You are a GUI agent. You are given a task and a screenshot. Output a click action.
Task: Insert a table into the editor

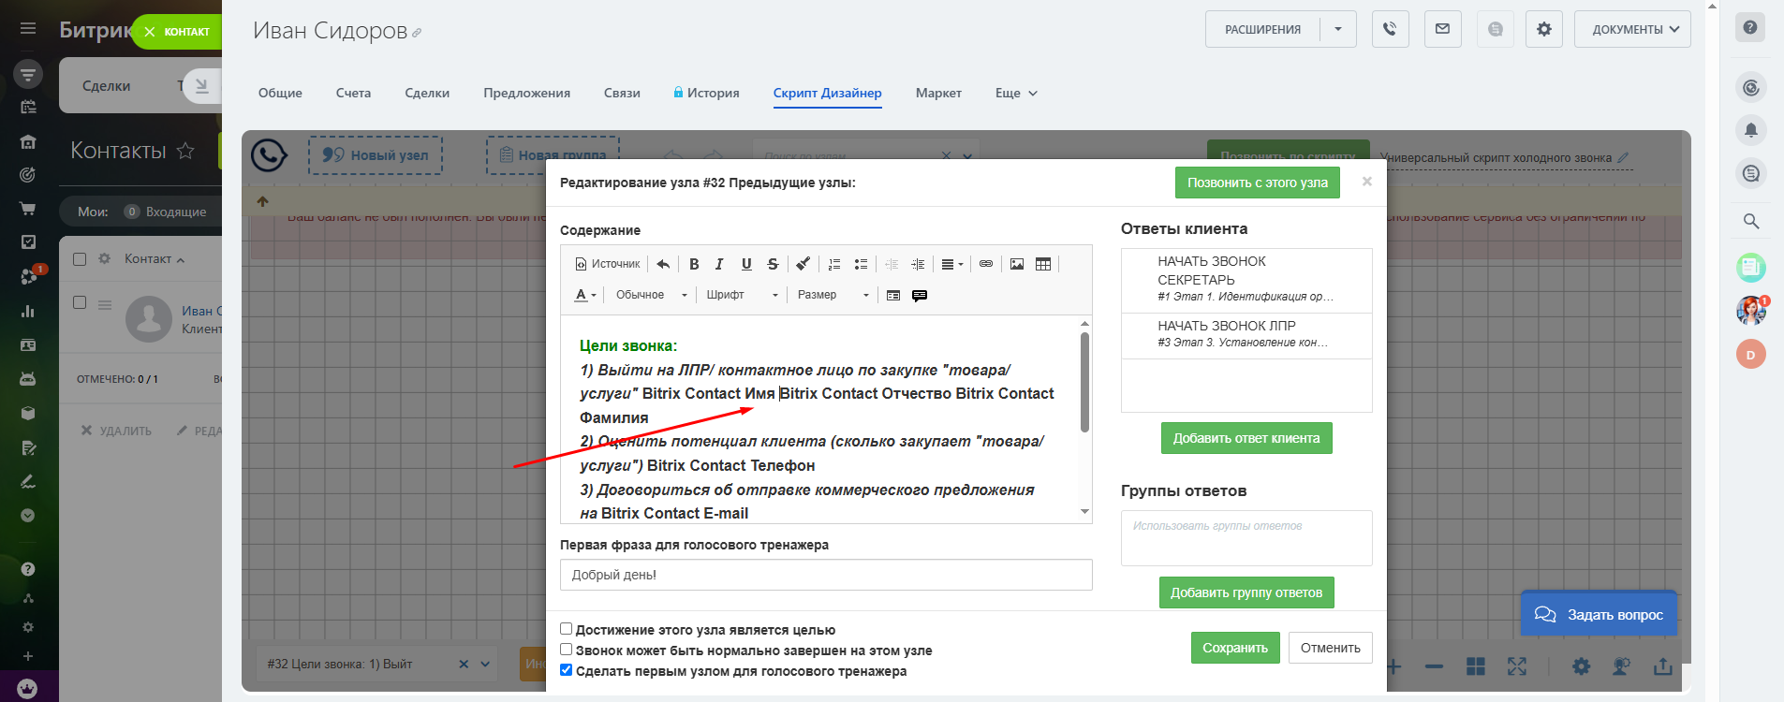(x=1043, y=264)
